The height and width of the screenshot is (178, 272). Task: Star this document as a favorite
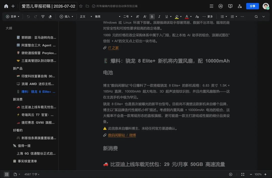point(81,6)
